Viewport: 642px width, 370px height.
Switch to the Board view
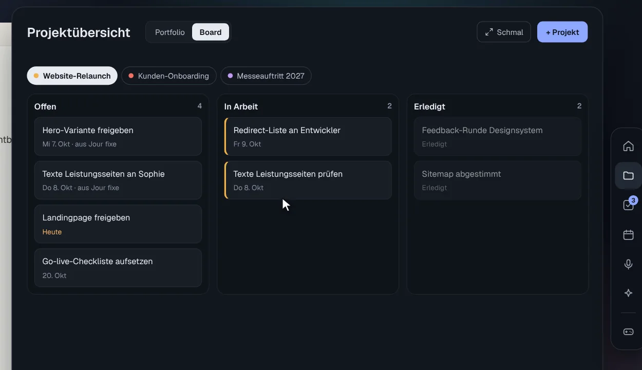[x=211, y=32]
